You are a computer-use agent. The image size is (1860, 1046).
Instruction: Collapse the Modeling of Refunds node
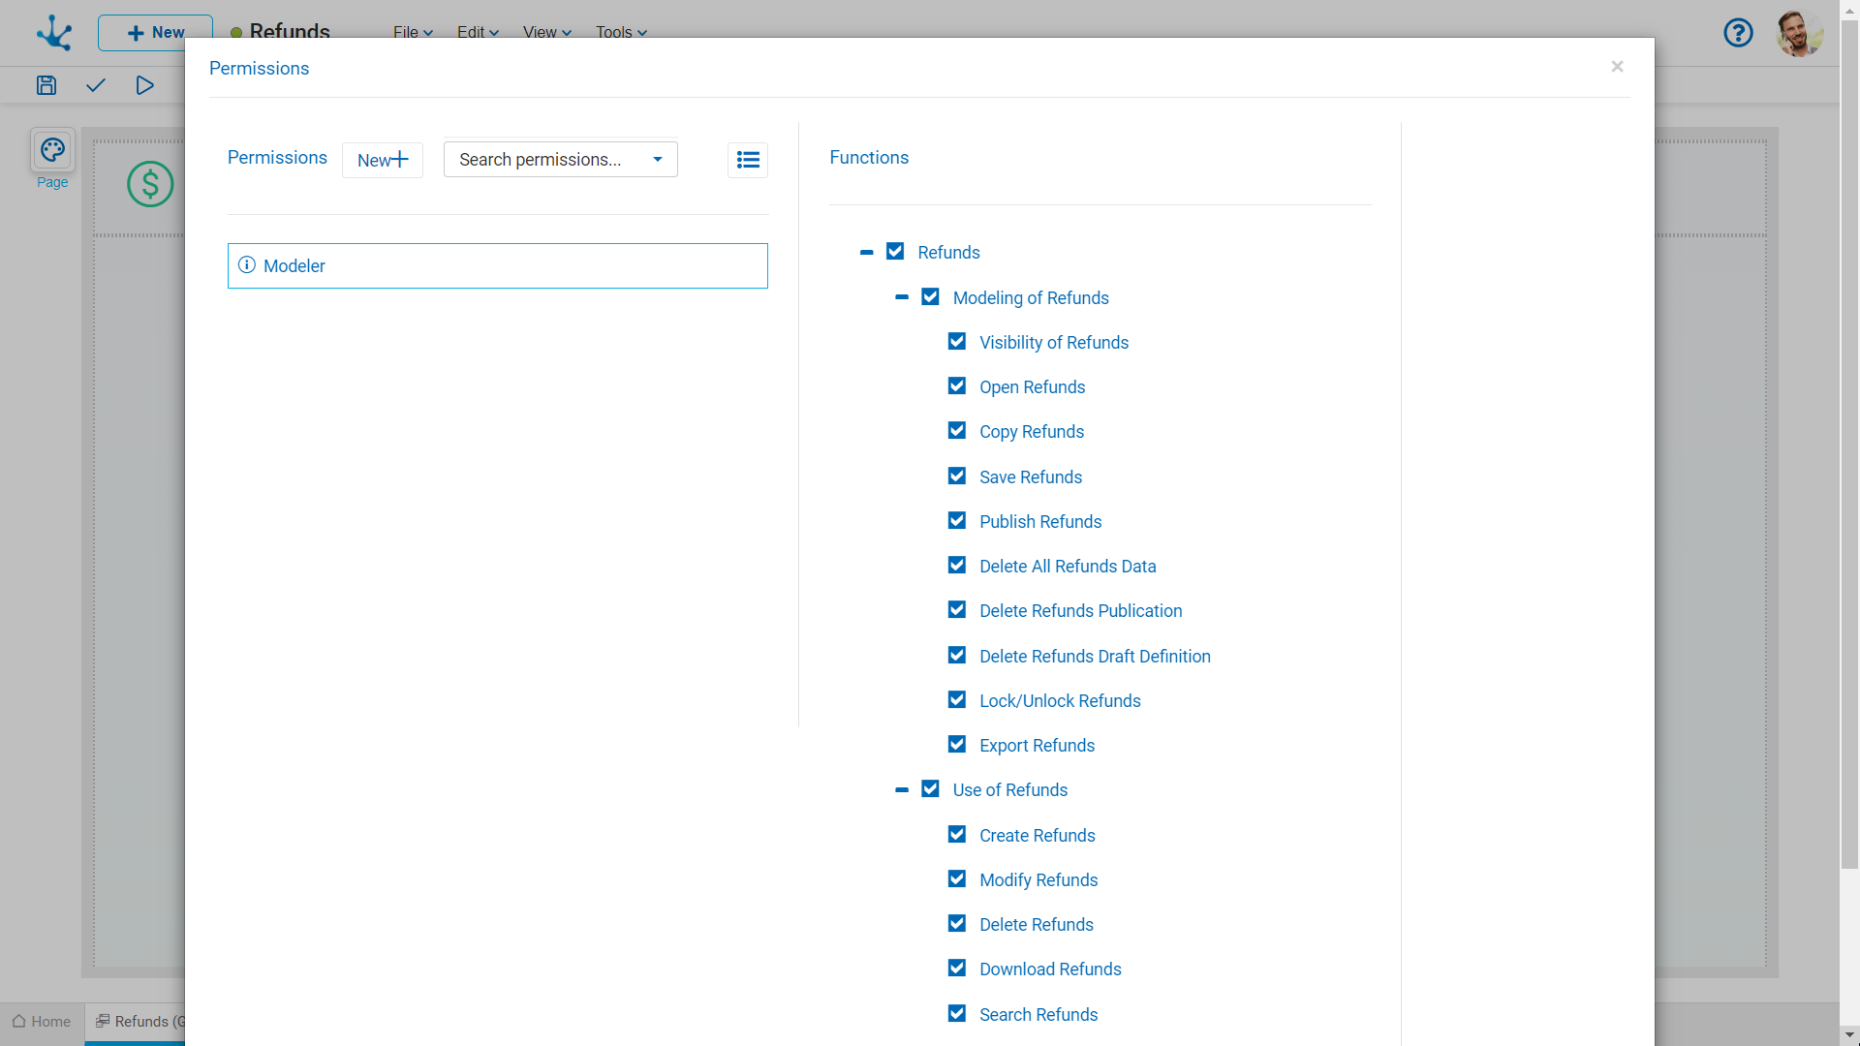coord(902,297)
